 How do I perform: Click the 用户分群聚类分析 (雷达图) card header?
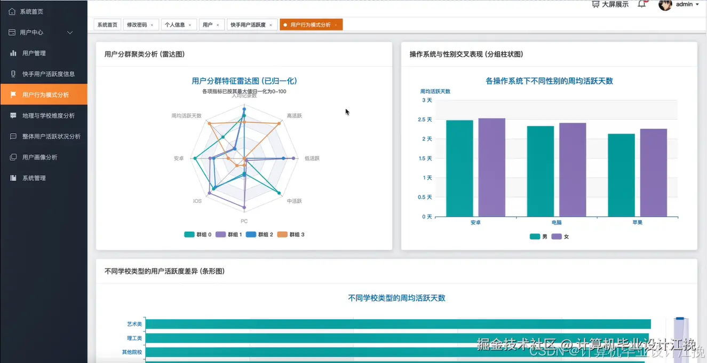(145, 54)
